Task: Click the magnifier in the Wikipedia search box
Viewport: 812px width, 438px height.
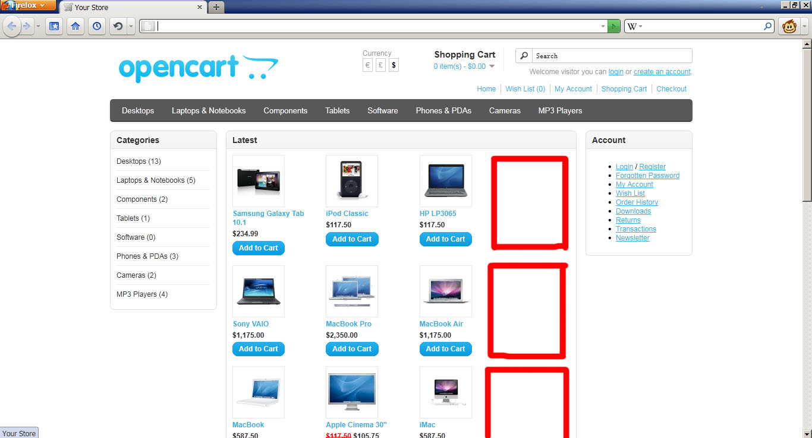Action: point(768,26)
